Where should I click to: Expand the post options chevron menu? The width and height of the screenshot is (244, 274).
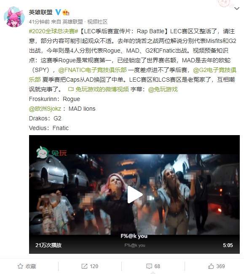[237, 8]
